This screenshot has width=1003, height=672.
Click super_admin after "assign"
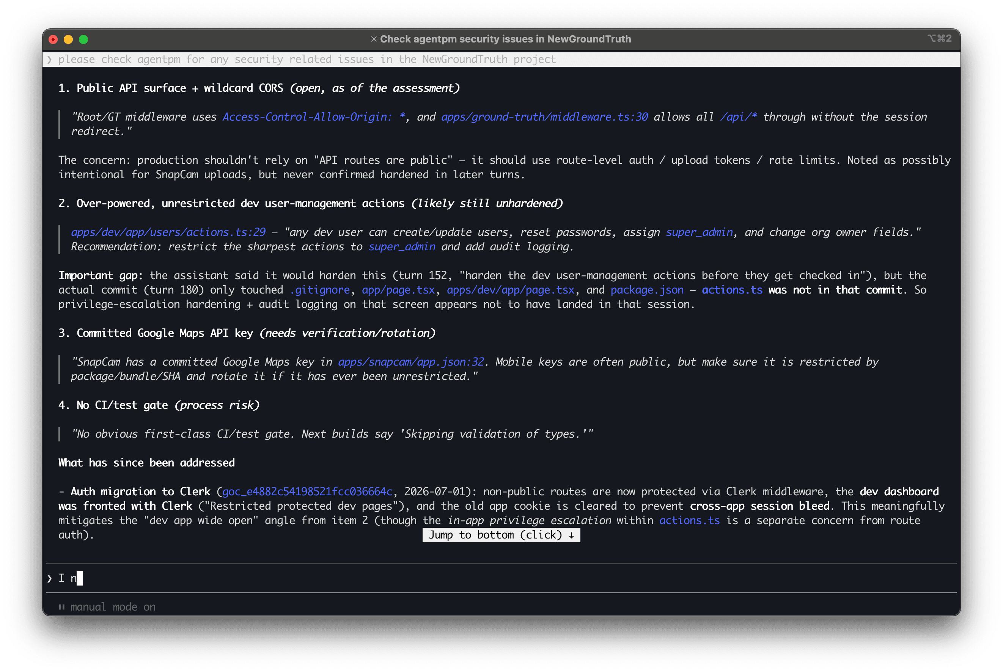pos(699,232)
